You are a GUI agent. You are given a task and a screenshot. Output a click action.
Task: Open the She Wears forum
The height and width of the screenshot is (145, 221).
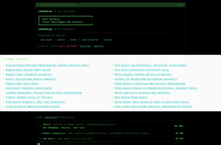49,139
